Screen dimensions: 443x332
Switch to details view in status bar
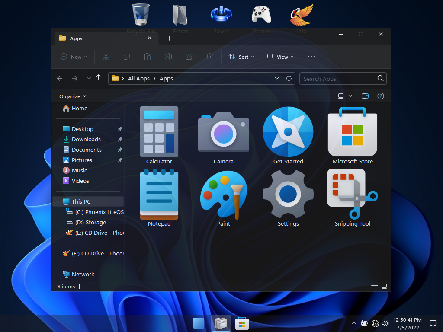point(374,286)
